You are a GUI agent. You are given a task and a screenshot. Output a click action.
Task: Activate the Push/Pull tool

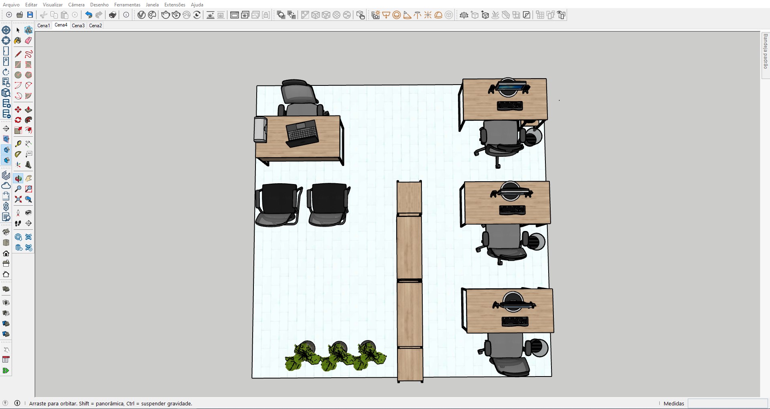pyautogui.click(x=28, y=110)
